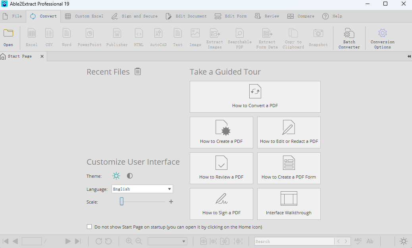Image resolution: width=412 pixels, height=248 pixels.
Task: Select the light theme sun icon
Action: tap(116, 176)
